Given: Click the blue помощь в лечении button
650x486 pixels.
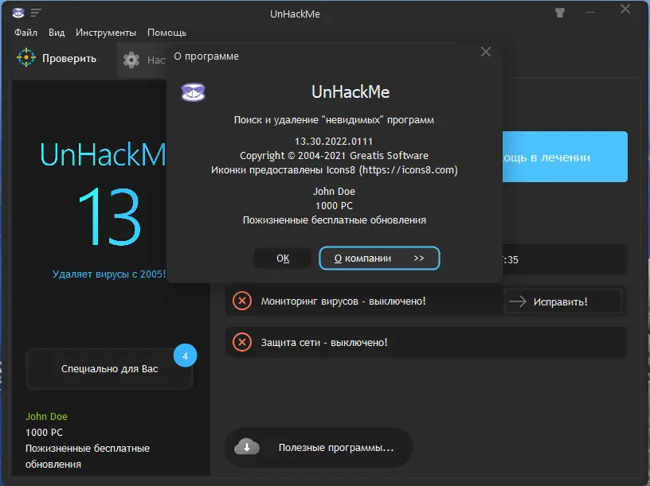Looking at the screenshot, I should pyautogui.click(x=565, y=157).
